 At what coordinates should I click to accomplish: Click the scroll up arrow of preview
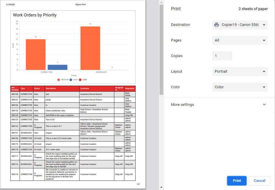point(161,2)
